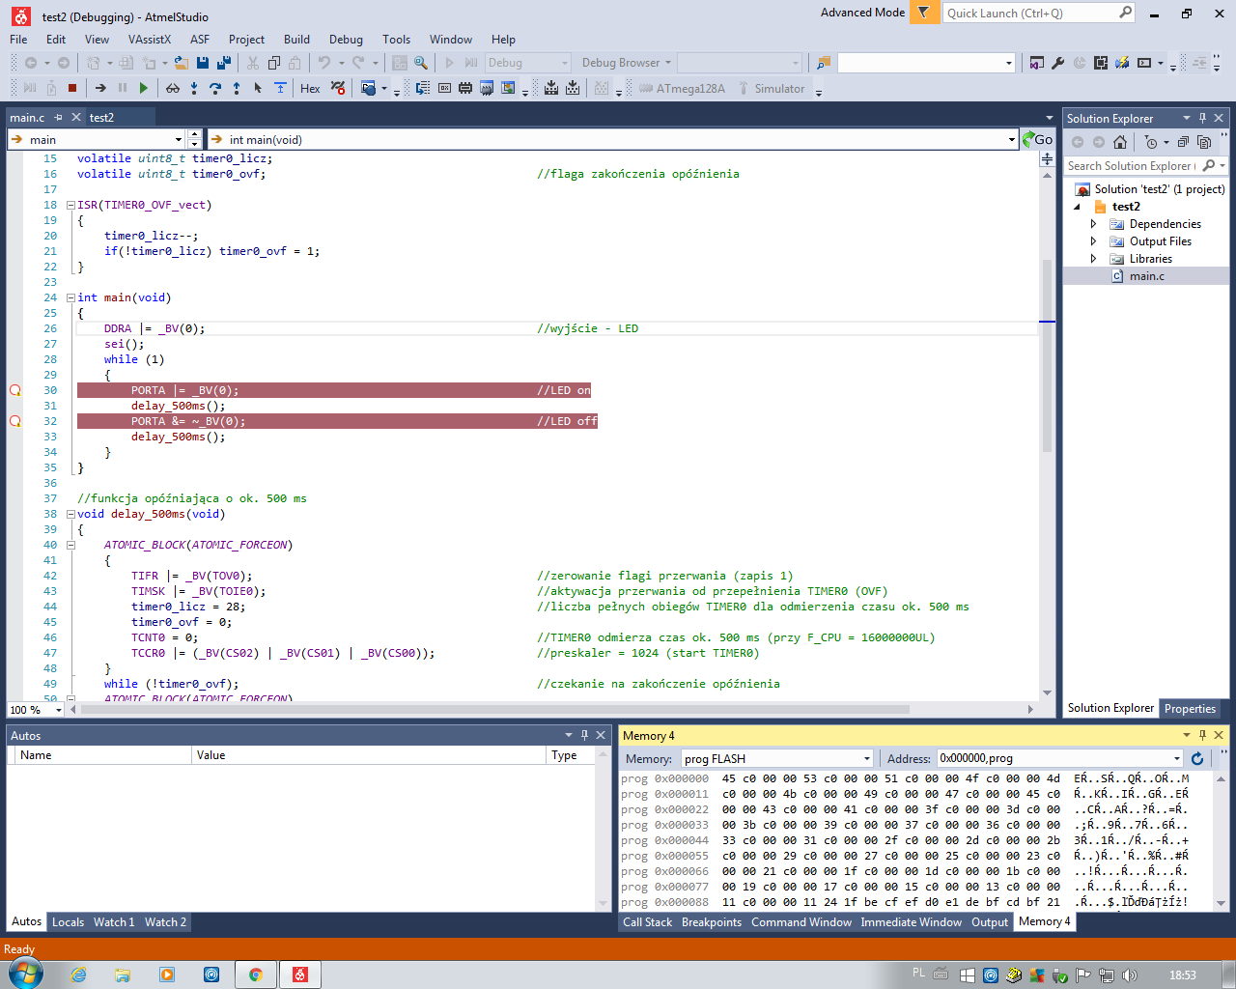1236x989 pixels.
Task: Click the memory Refresh icon
Action: click(1197, 759)
